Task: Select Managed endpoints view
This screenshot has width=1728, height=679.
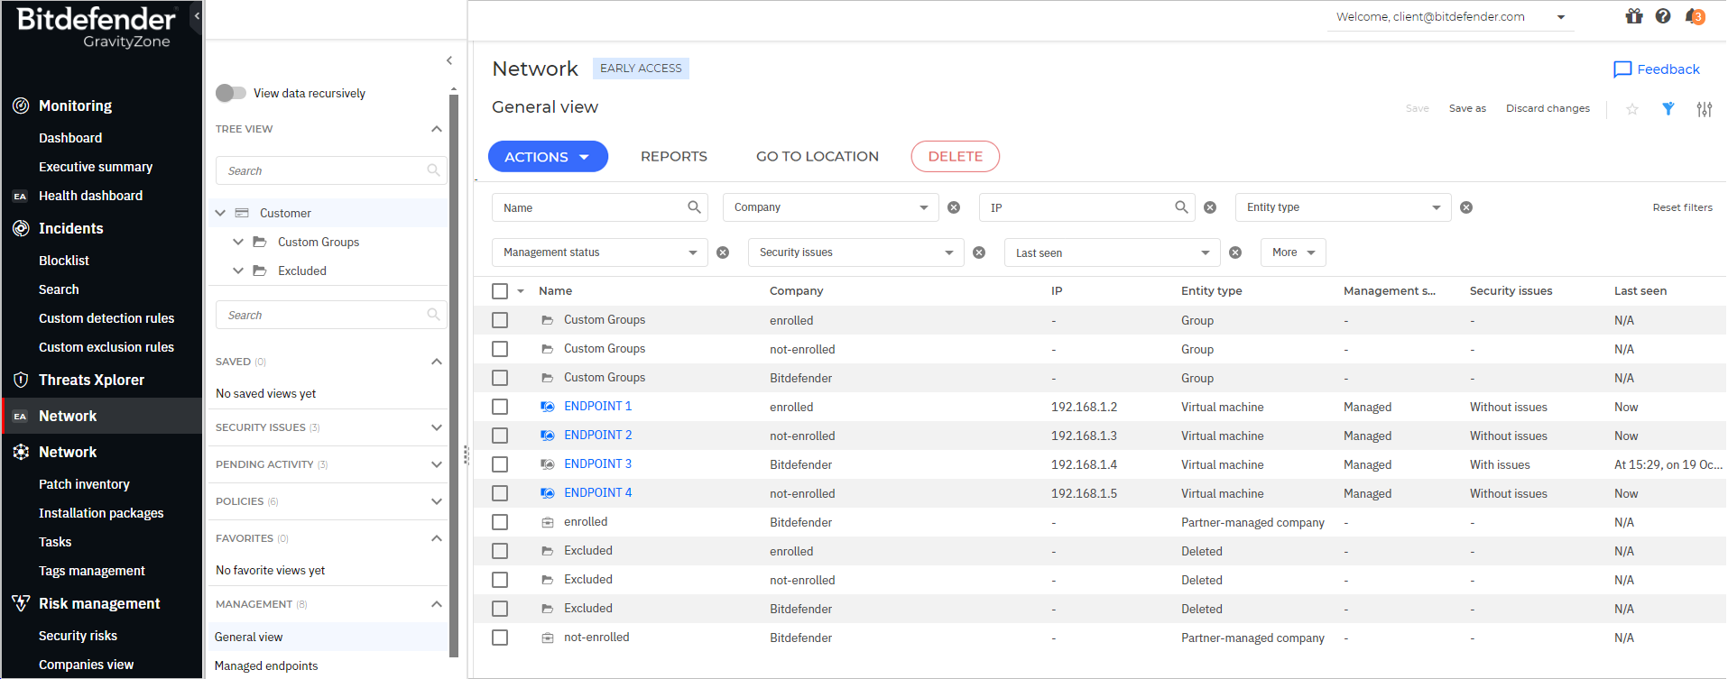Action: coord(266,665)
